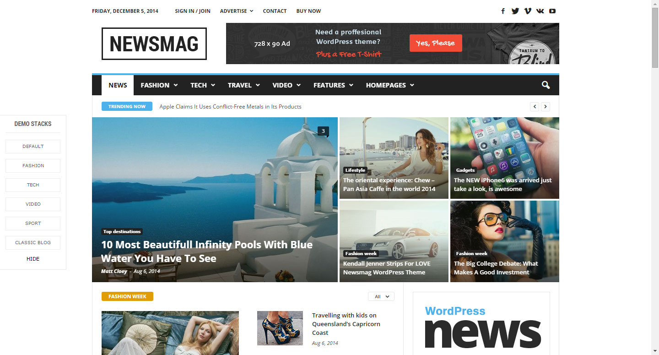The image size is (659, 355).
Task: Select the Sport demo stack
Action: tap(33, 224)
